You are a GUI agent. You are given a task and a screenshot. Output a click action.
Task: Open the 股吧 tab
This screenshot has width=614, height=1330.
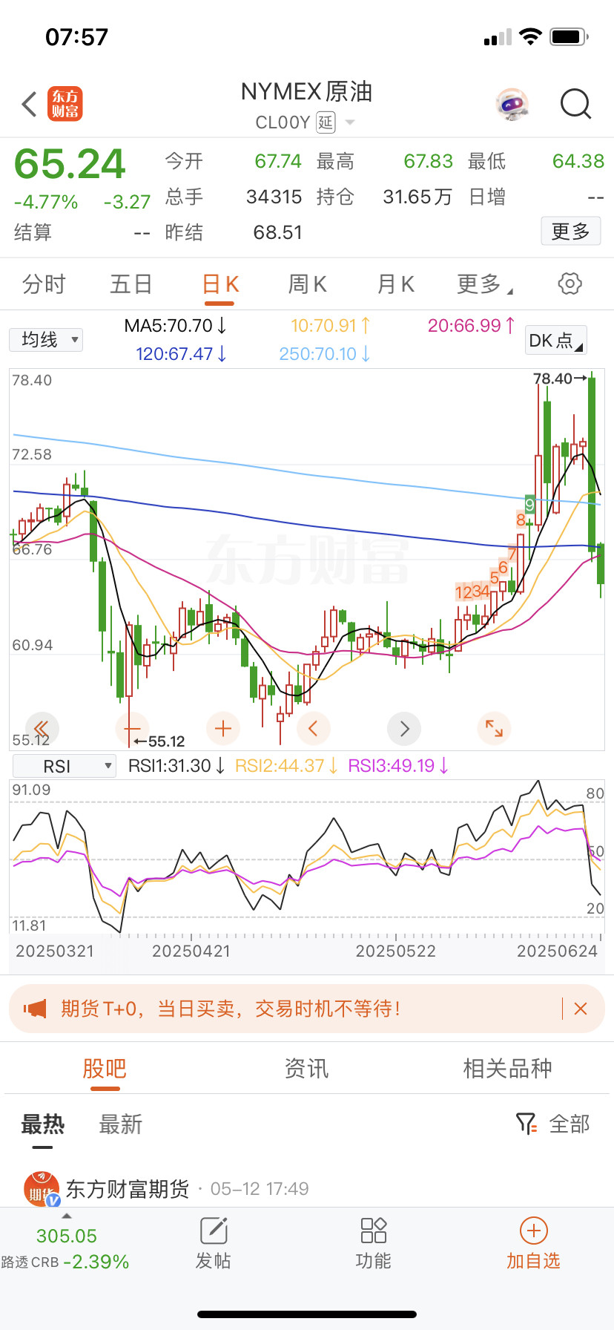pyautogui.click(x=105, y=1069)
